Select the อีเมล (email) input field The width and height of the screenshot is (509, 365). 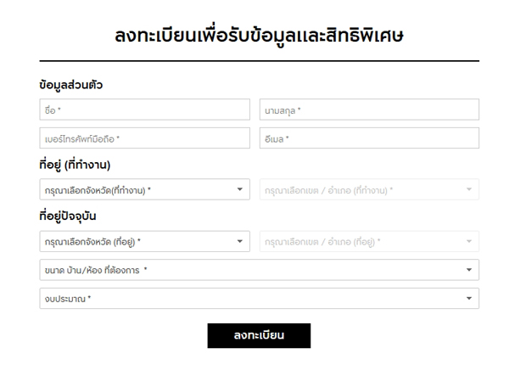click(369, 138)
